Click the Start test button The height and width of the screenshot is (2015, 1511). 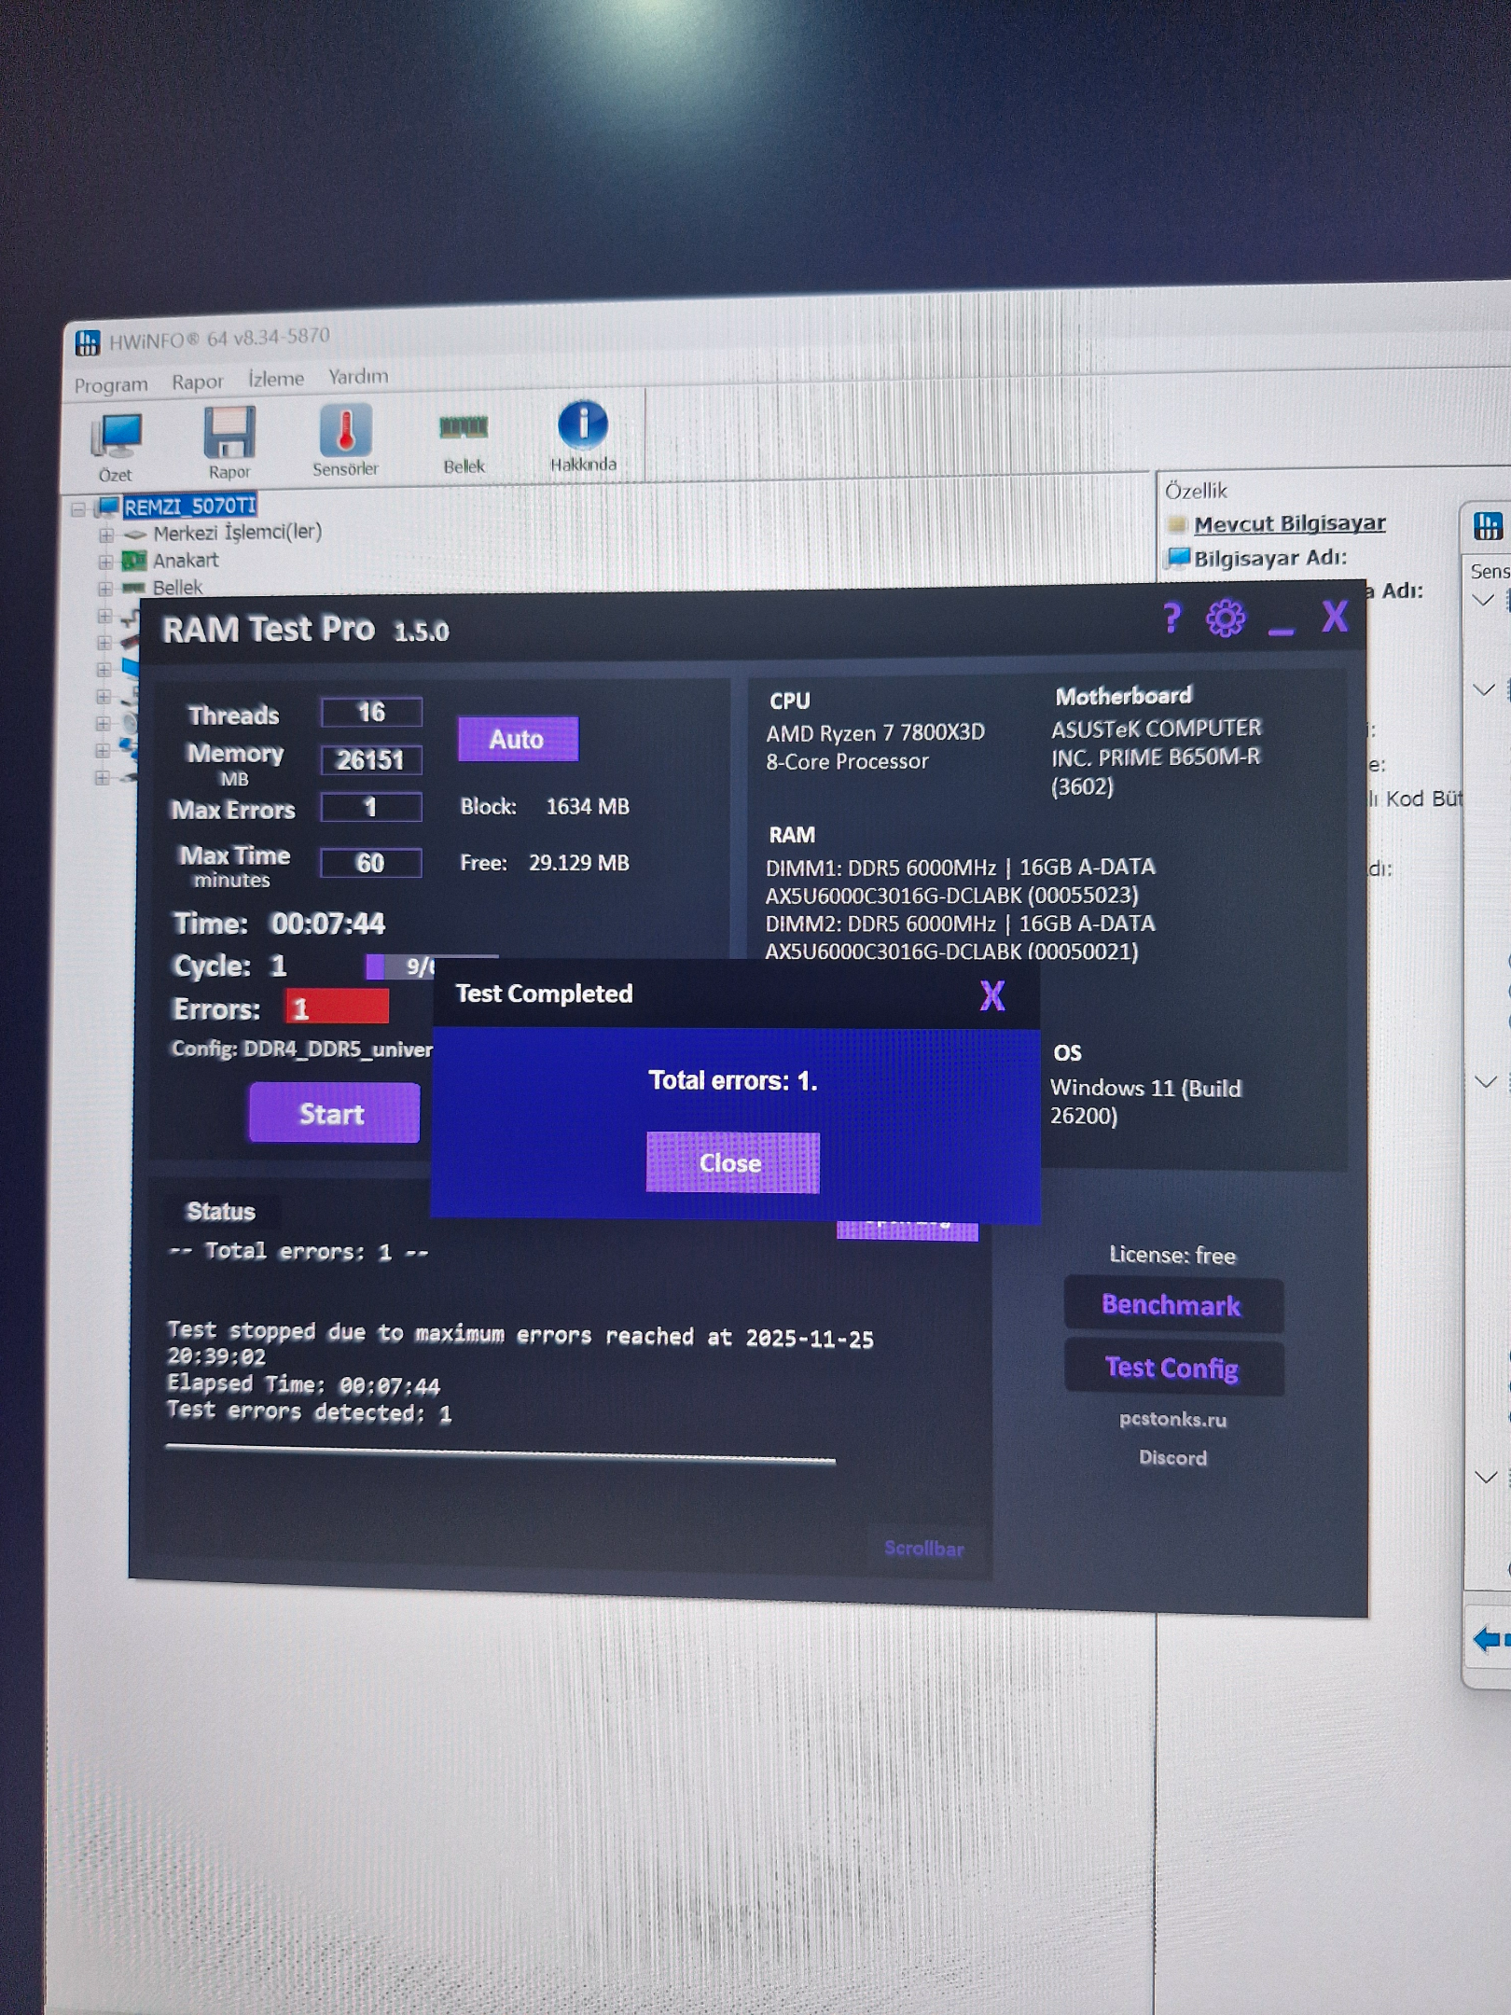pos(334,1113)
